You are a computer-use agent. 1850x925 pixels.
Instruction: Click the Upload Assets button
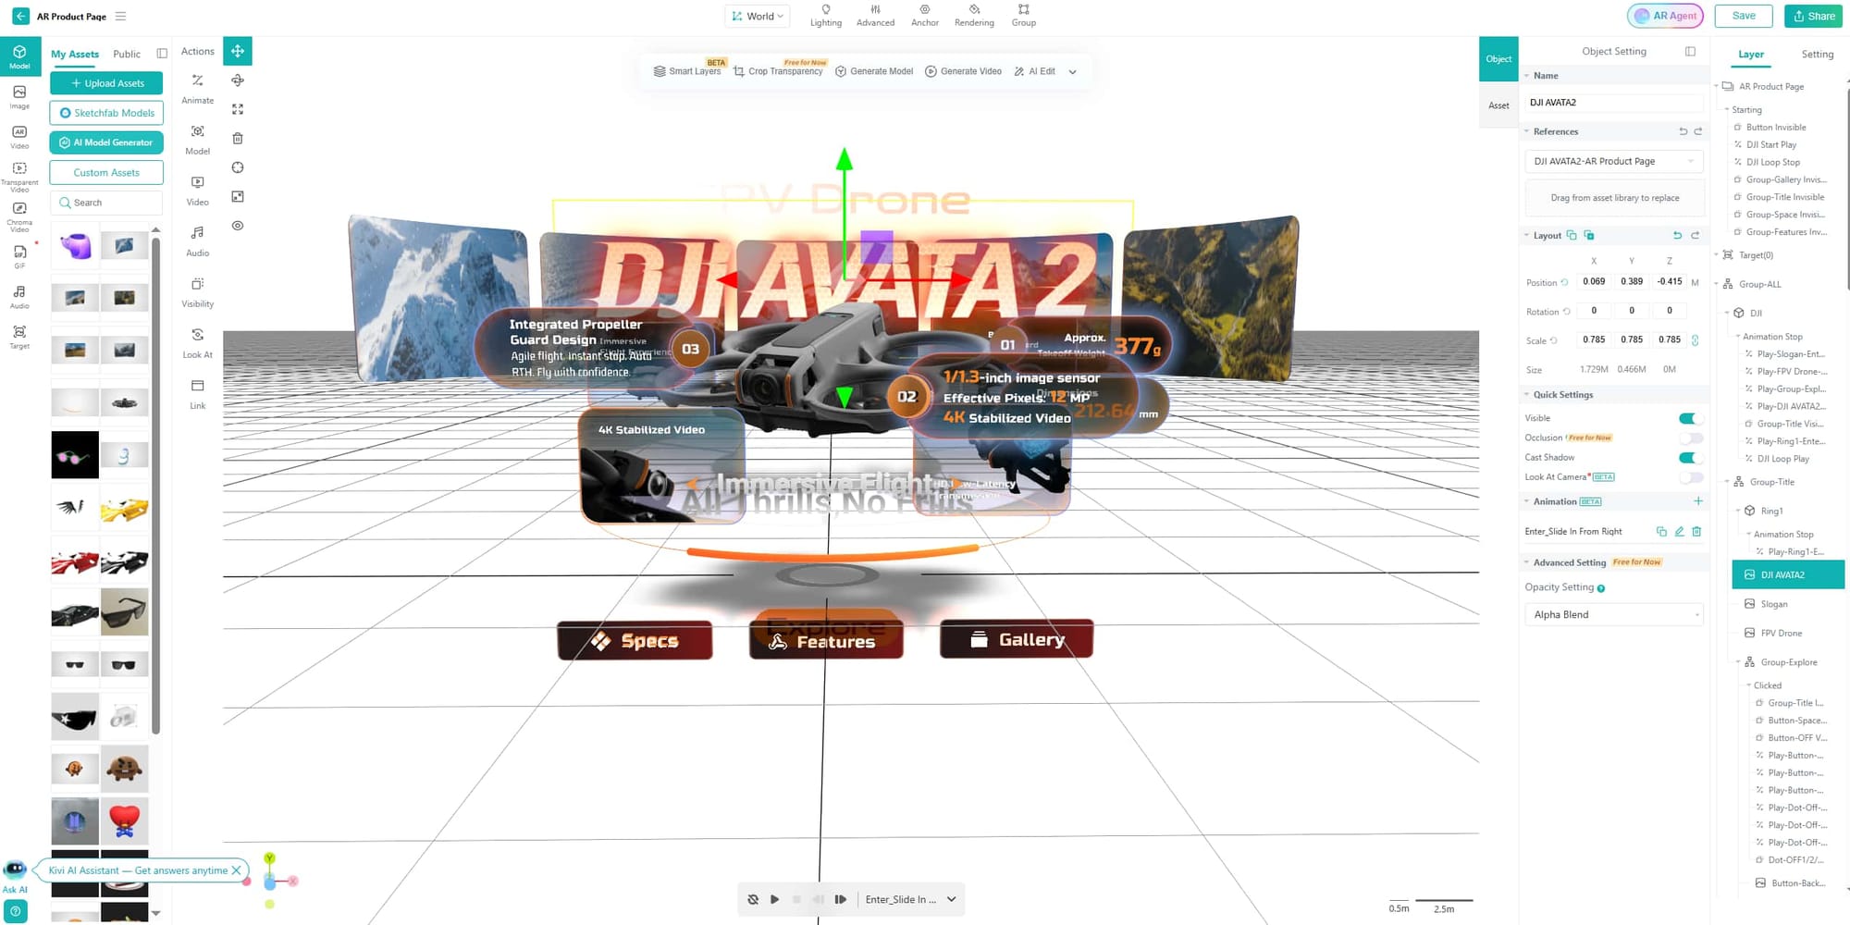pos(106,83)
